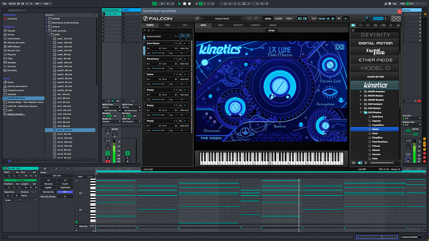Switch to the TREE tab in Falcon
This screenshot has width=429, height=241.
point(167,25)
